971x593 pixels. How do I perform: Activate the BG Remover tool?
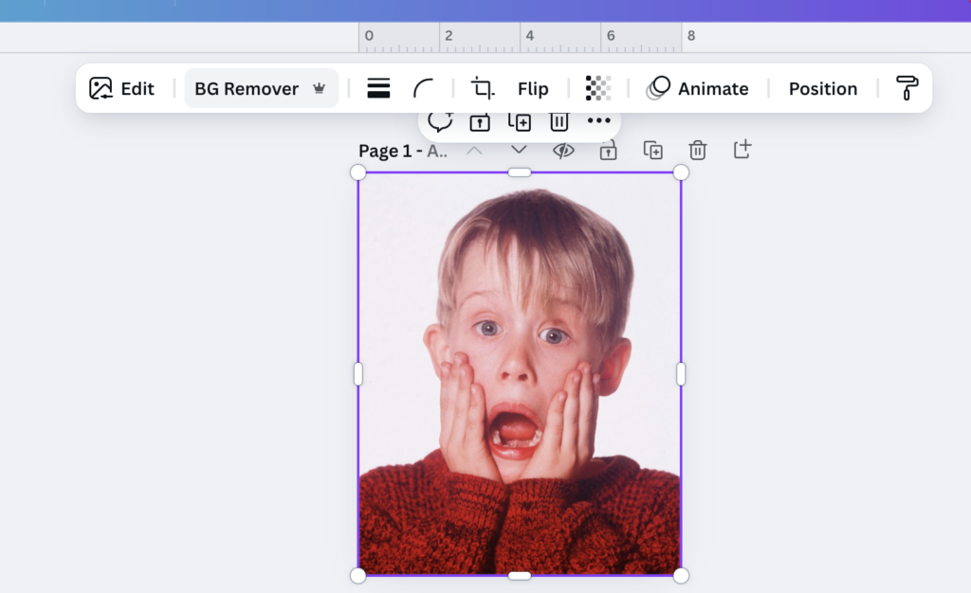(262, 88)
